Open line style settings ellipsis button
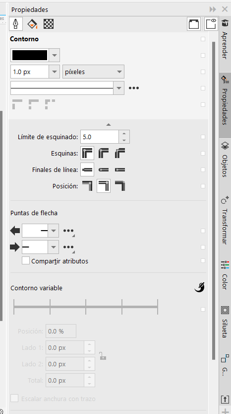231x414 pixels. coord(134,88)
